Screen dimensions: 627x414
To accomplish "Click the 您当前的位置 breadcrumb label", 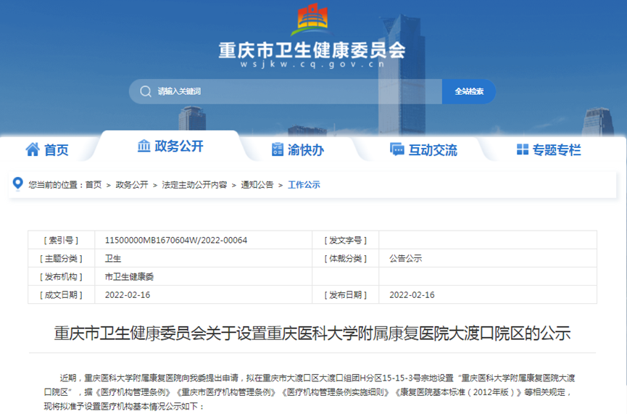I will (56, 185).
